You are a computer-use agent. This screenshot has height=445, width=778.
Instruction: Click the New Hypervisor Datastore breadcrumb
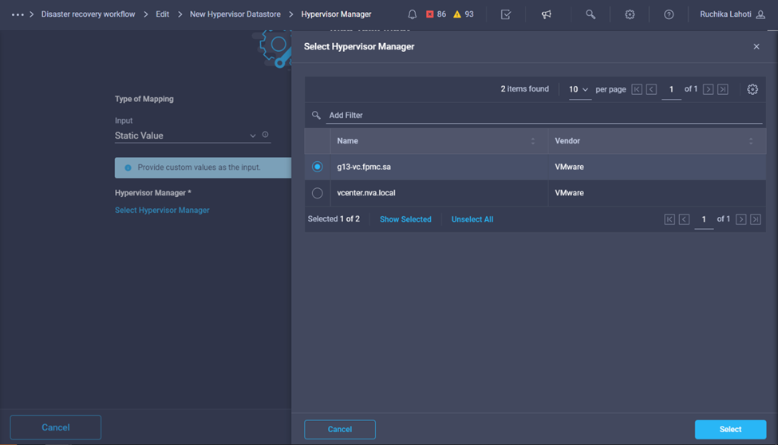click(x=235, y=14)
